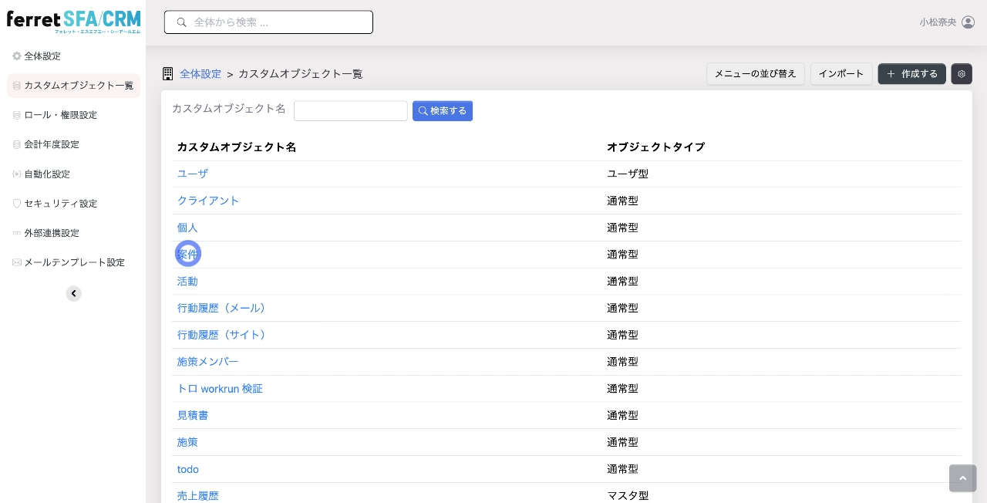Click the 全体設定 breadcrumb link
Viewport: 987px width, 503px height.
(200, 74)
